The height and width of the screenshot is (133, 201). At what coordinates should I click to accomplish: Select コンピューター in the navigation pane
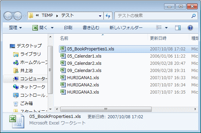click(34, 79)
